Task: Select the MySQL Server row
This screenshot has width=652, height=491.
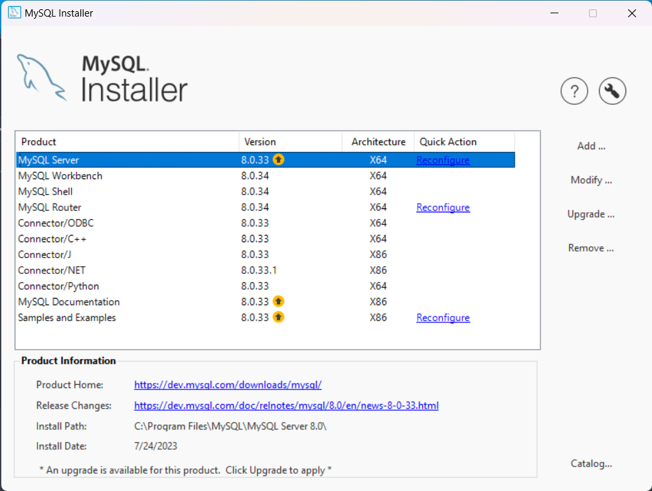Action: click(x=266, y=160)
